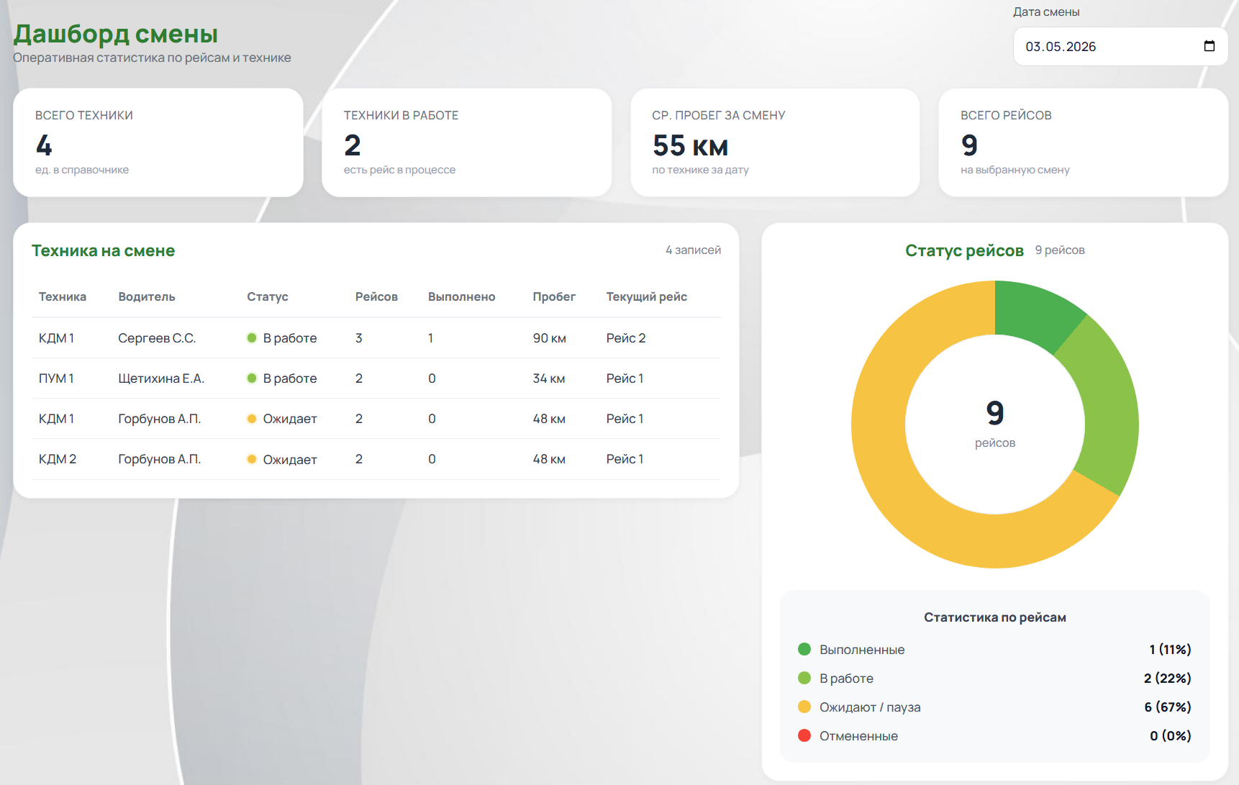
Task: Click the Статус column header
Action: pos(268,296)
